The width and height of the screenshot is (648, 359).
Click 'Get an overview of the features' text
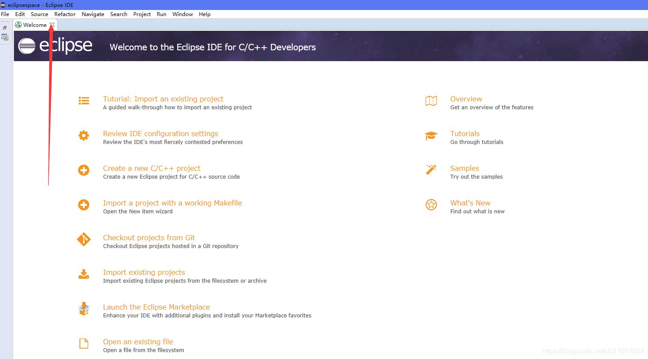coord(492,108)
